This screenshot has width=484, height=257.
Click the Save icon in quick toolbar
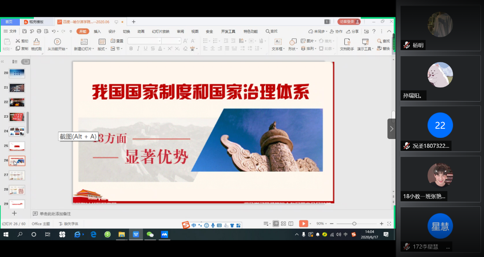pos(25,31)
